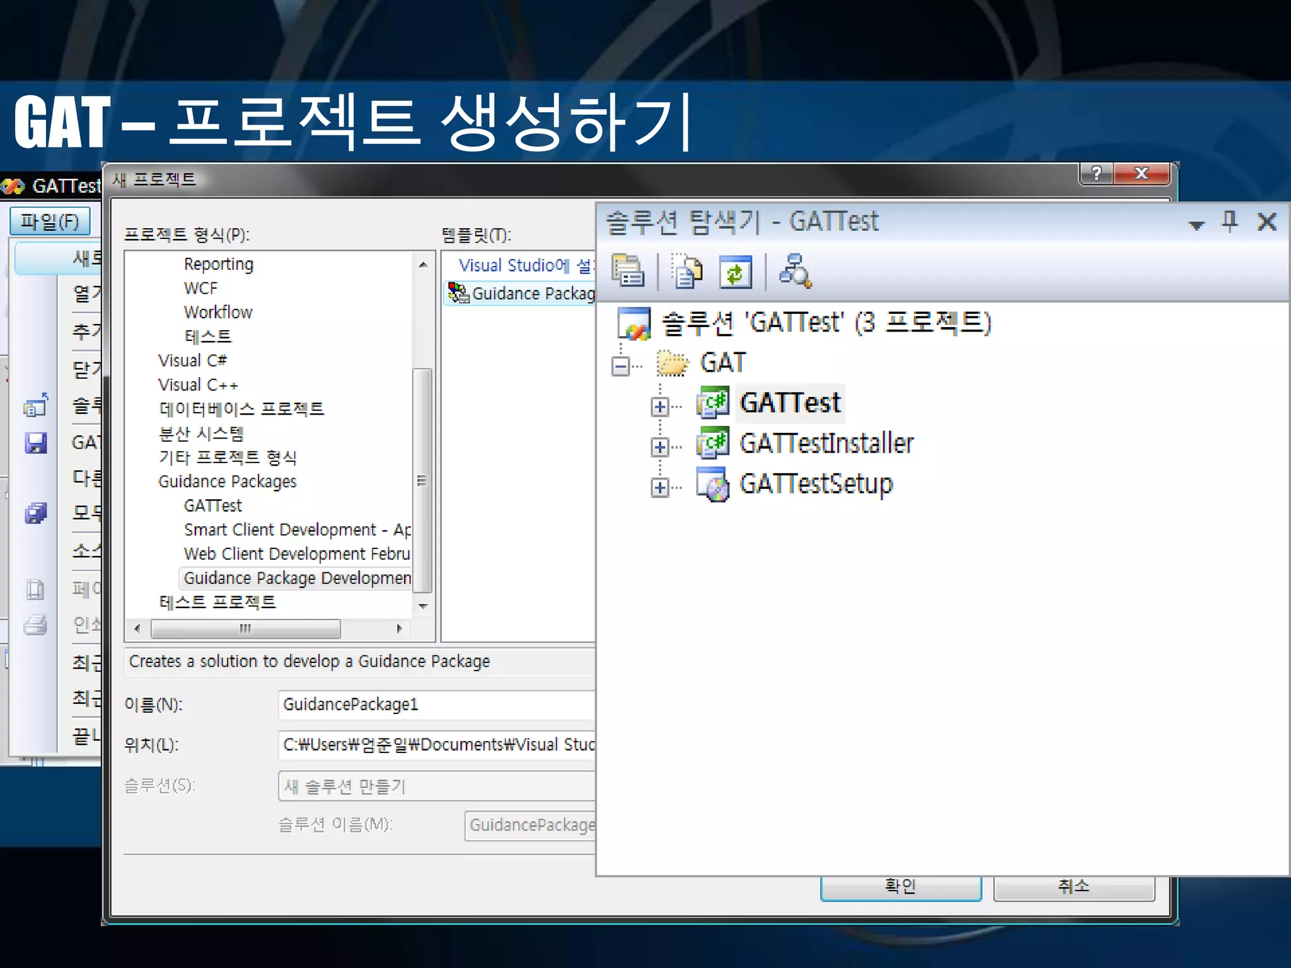Collapse the GAT folder node

coord(621,366)
